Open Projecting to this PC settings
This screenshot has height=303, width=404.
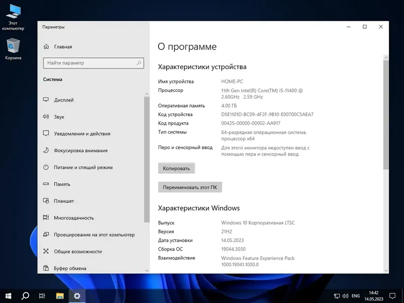[91, 234]
